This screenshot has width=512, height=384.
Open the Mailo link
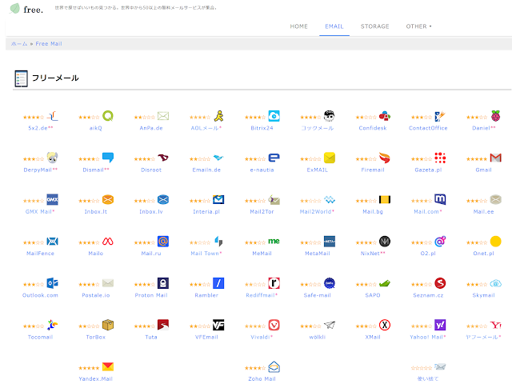(96, 254)
